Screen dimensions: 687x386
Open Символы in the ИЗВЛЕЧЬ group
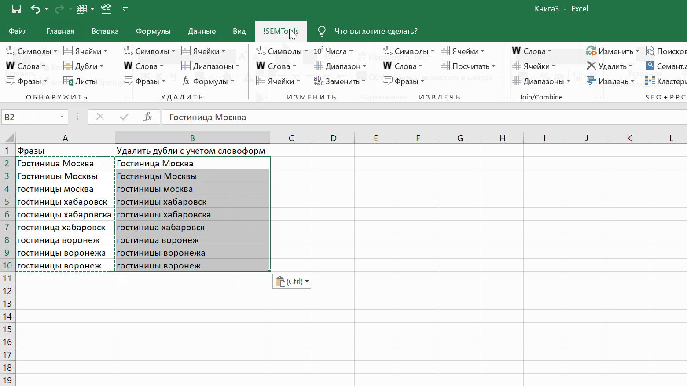click(x=409, y=51)
